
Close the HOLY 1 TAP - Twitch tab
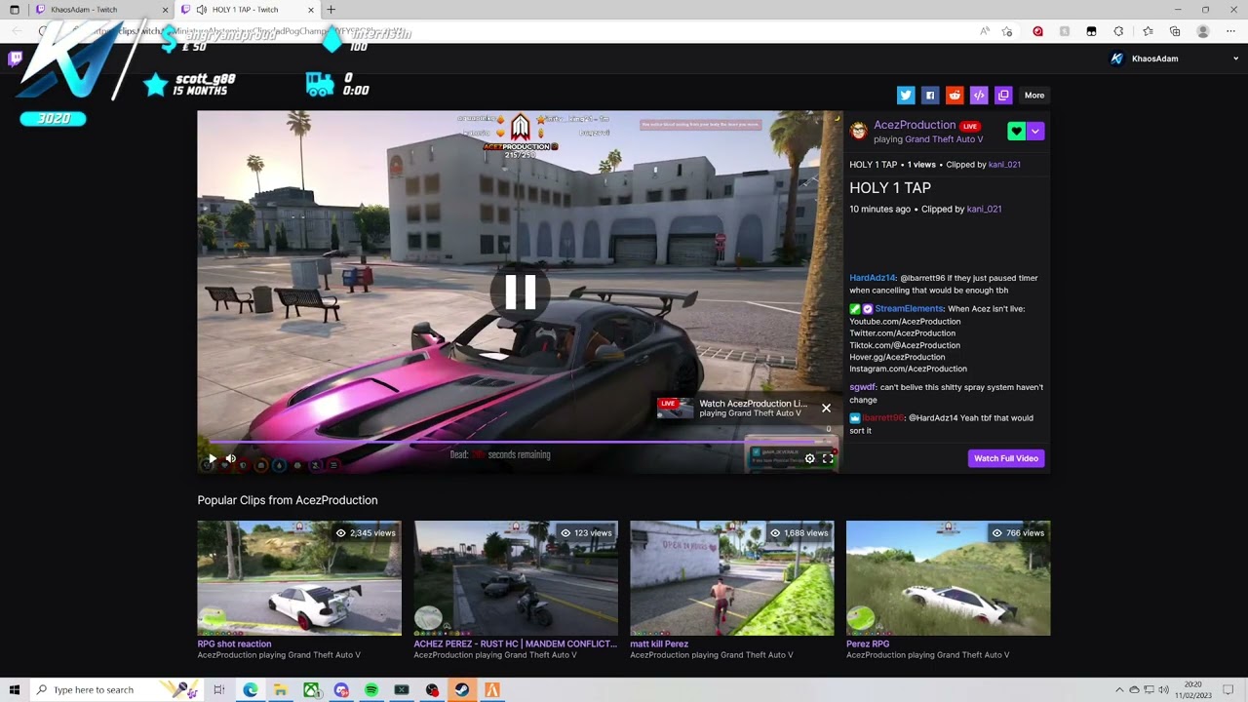(311, 10)
